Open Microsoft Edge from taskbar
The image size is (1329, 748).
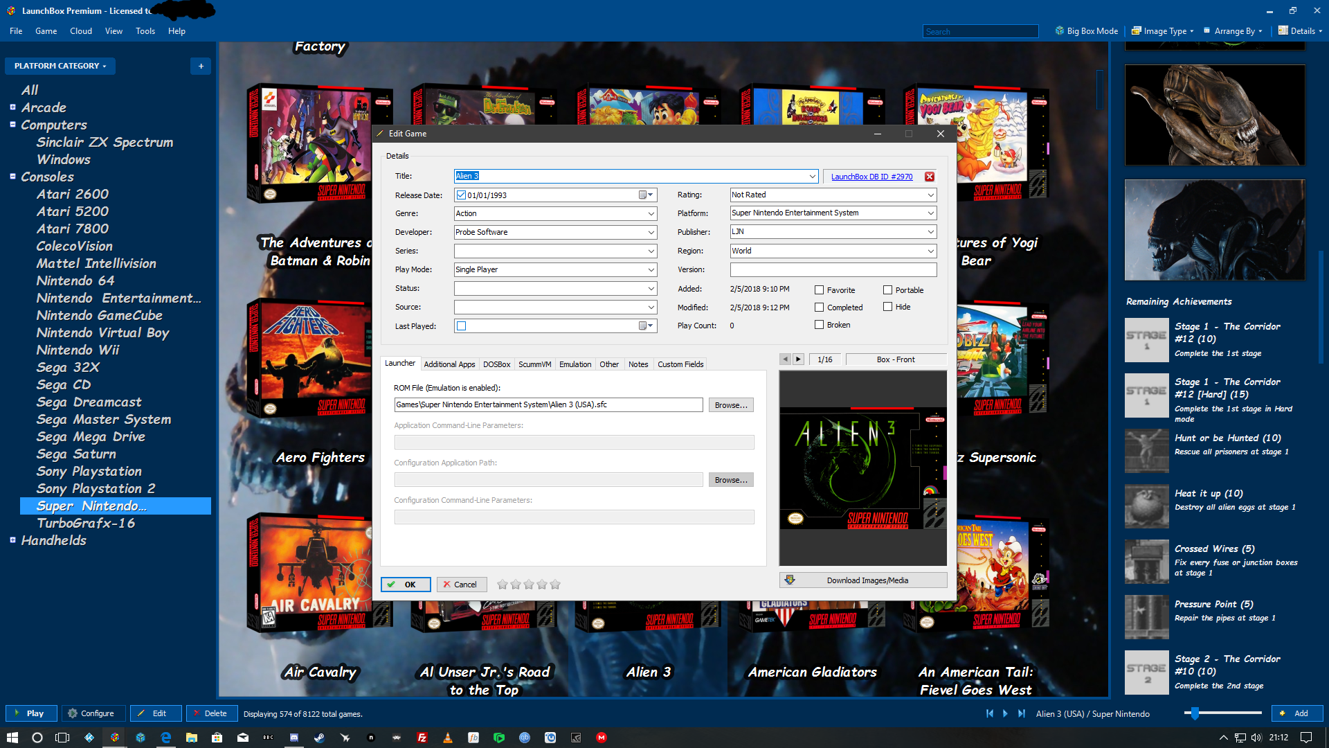coord(166,738)
